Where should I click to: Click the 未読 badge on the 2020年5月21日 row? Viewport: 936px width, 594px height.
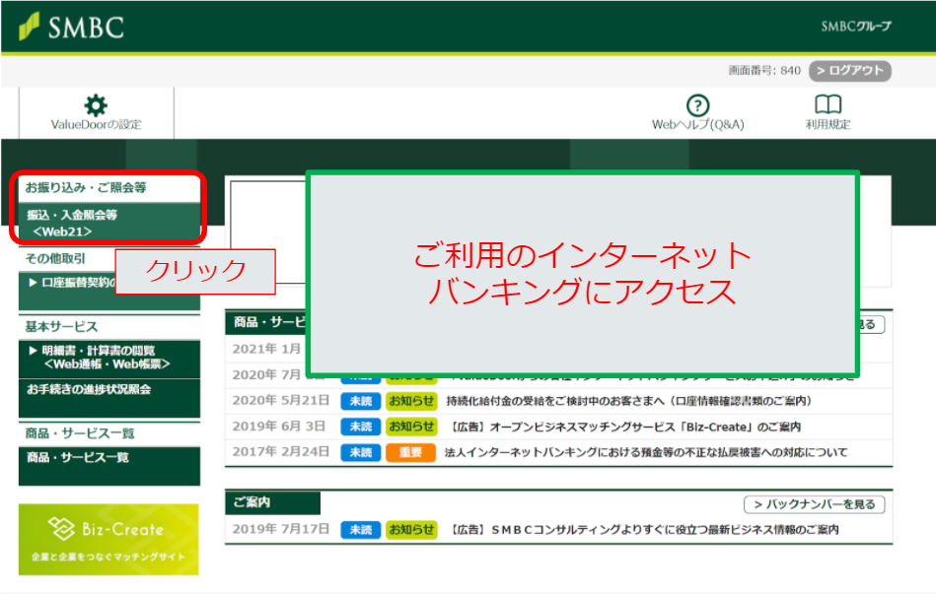pyautogui.click(x=361, y=401)
